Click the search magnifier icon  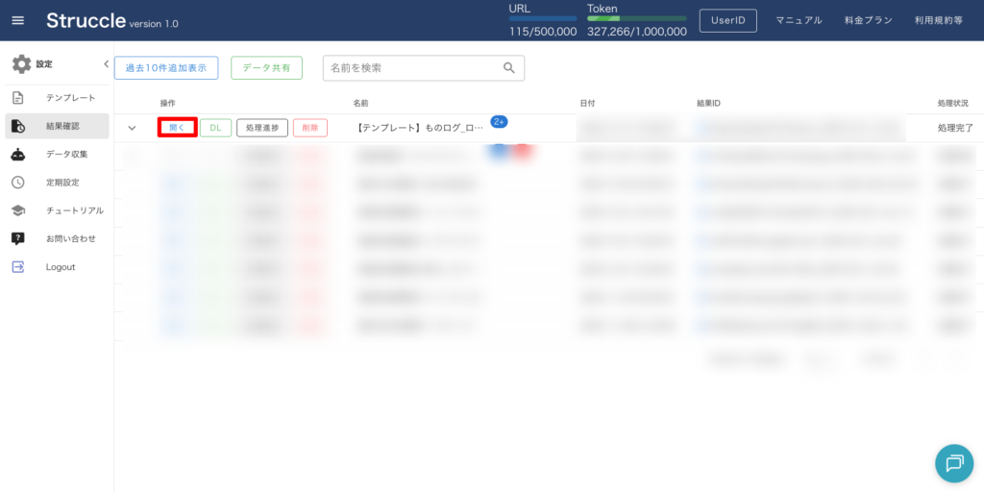coord(509,68)
